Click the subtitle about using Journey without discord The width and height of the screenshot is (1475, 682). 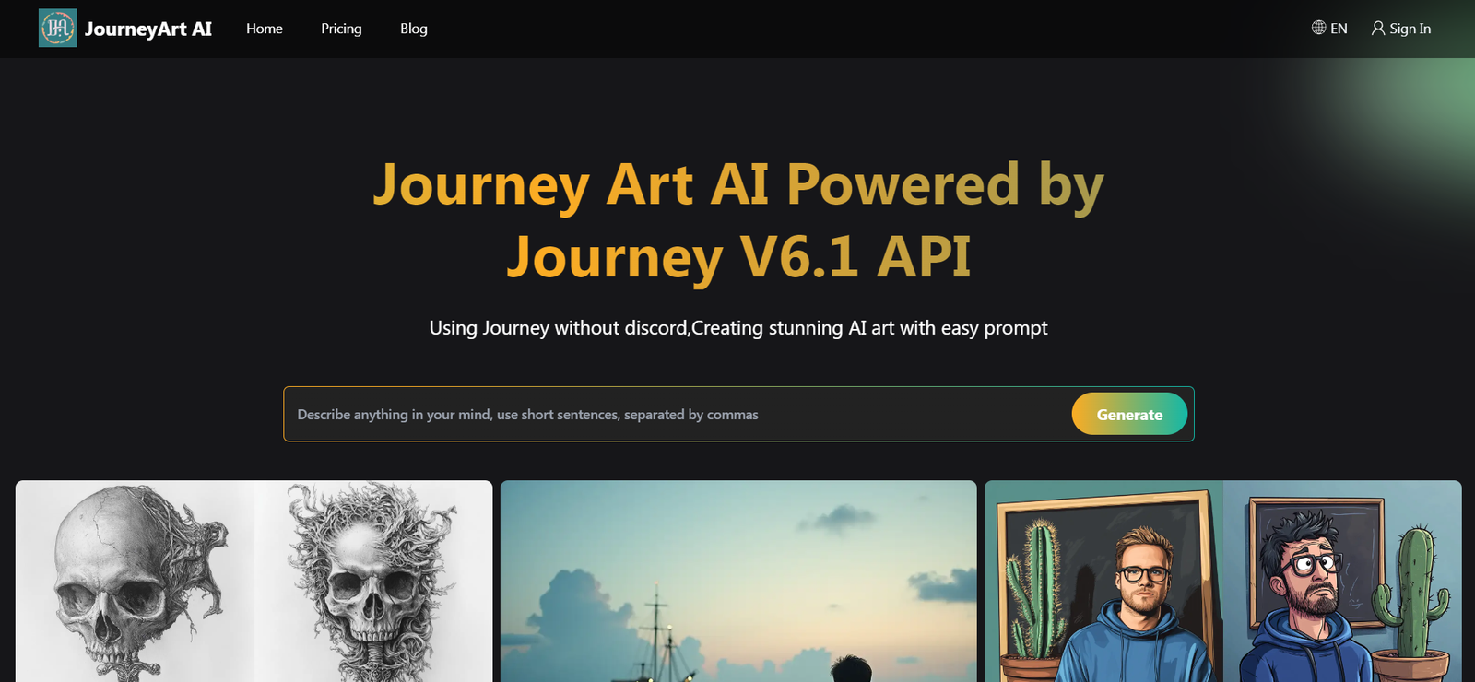click(x=738, y=328)
